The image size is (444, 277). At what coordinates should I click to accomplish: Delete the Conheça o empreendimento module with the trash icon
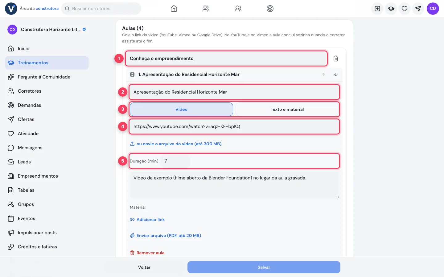[336, 58]
